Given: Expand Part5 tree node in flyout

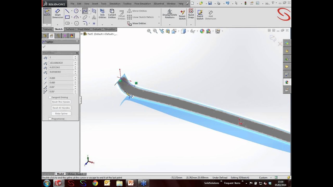Looking at the screenshot, I should (x=82, y=34).
